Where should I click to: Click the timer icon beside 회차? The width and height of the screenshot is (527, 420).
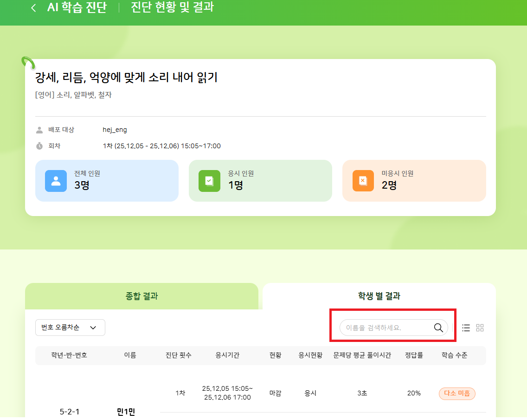(x=39, y=146)
